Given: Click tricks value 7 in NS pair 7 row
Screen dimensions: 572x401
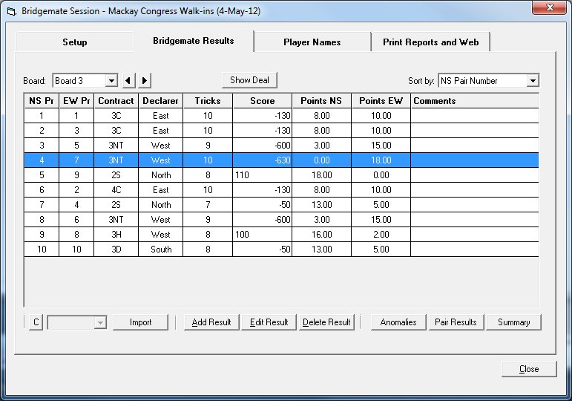Looking at the screenshot, I should [x=208, y=205].
